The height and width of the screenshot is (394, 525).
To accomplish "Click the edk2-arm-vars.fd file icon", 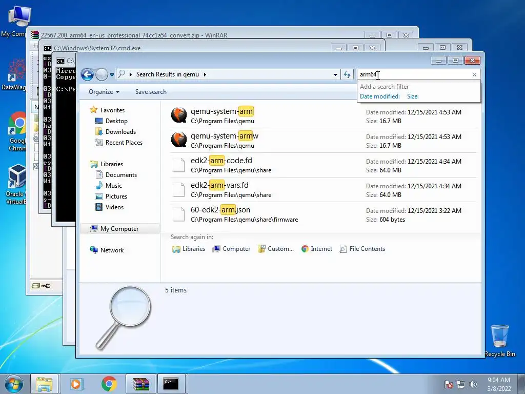I will coord(178,189).
